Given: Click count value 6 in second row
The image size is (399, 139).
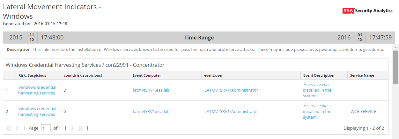Looking at the screenshot, I should point(64,112).
